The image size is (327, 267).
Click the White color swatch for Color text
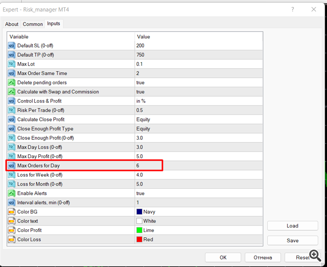(140, 221)
